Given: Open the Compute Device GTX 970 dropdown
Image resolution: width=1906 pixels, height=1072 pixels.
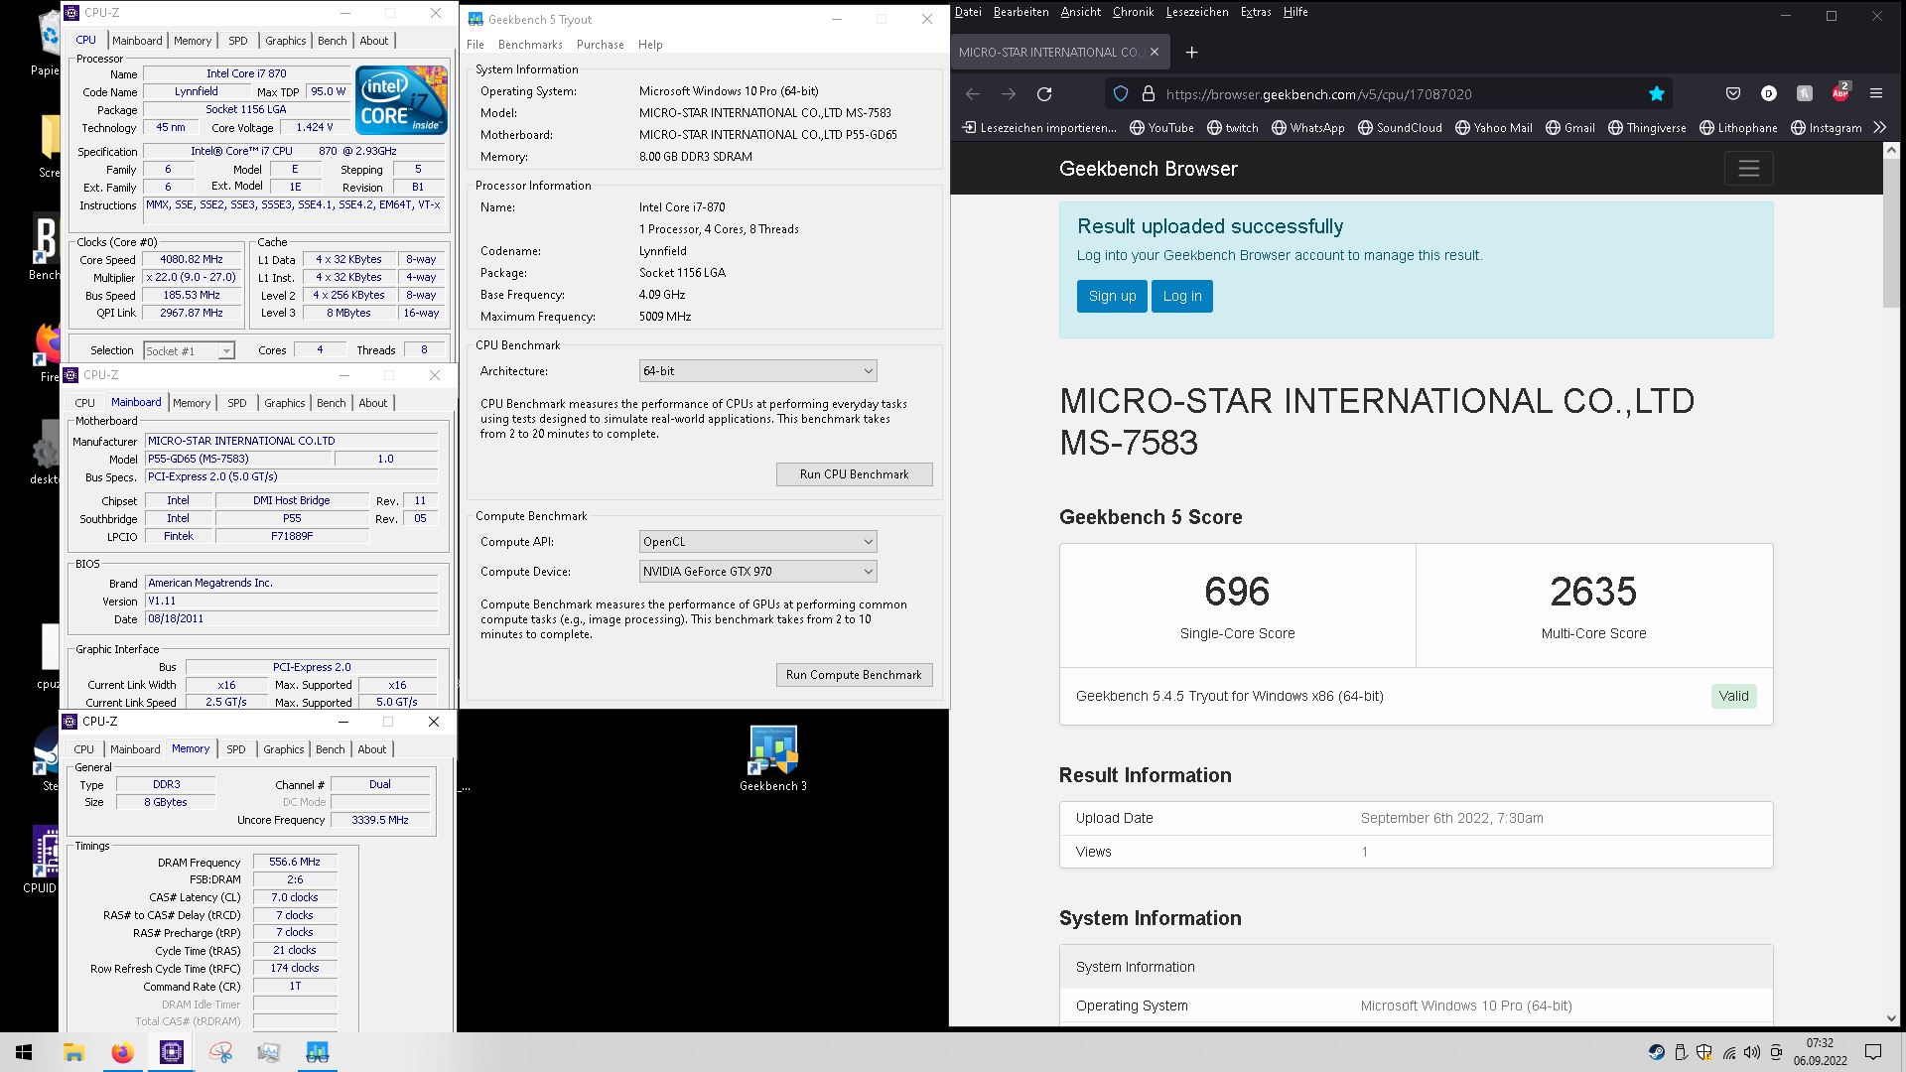Looking at the screenshot, I should 757,572.
